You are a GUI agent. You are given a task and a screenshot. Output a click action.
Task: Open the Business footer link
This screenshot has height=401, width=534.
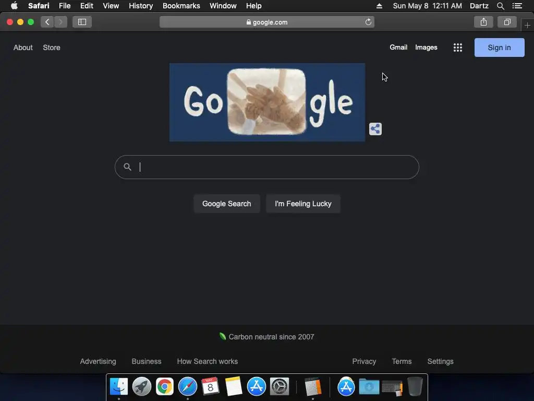point(147,361)
